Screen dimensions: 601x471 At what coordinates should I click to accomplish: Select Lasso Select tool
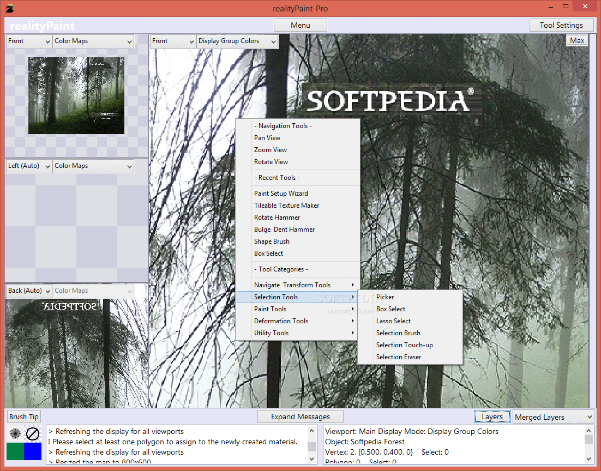[410, 321]
